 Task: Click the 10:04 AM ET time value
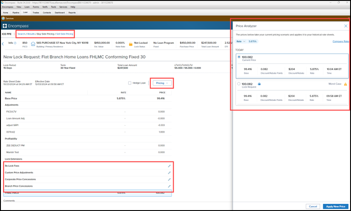(x=334, y=69)
